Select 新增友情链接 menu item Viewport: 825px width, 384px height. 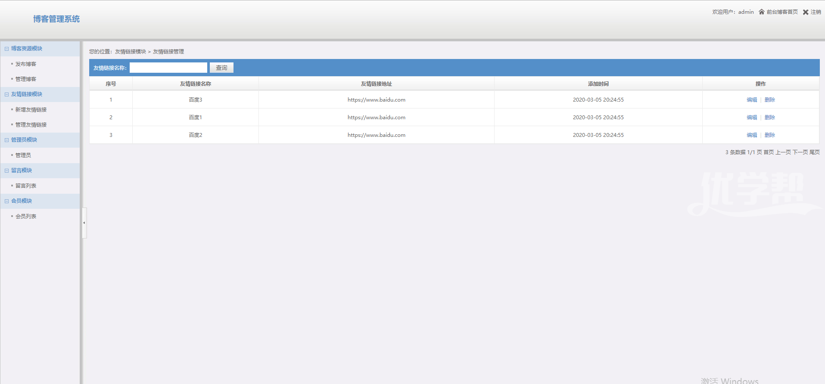coord(31,110)
